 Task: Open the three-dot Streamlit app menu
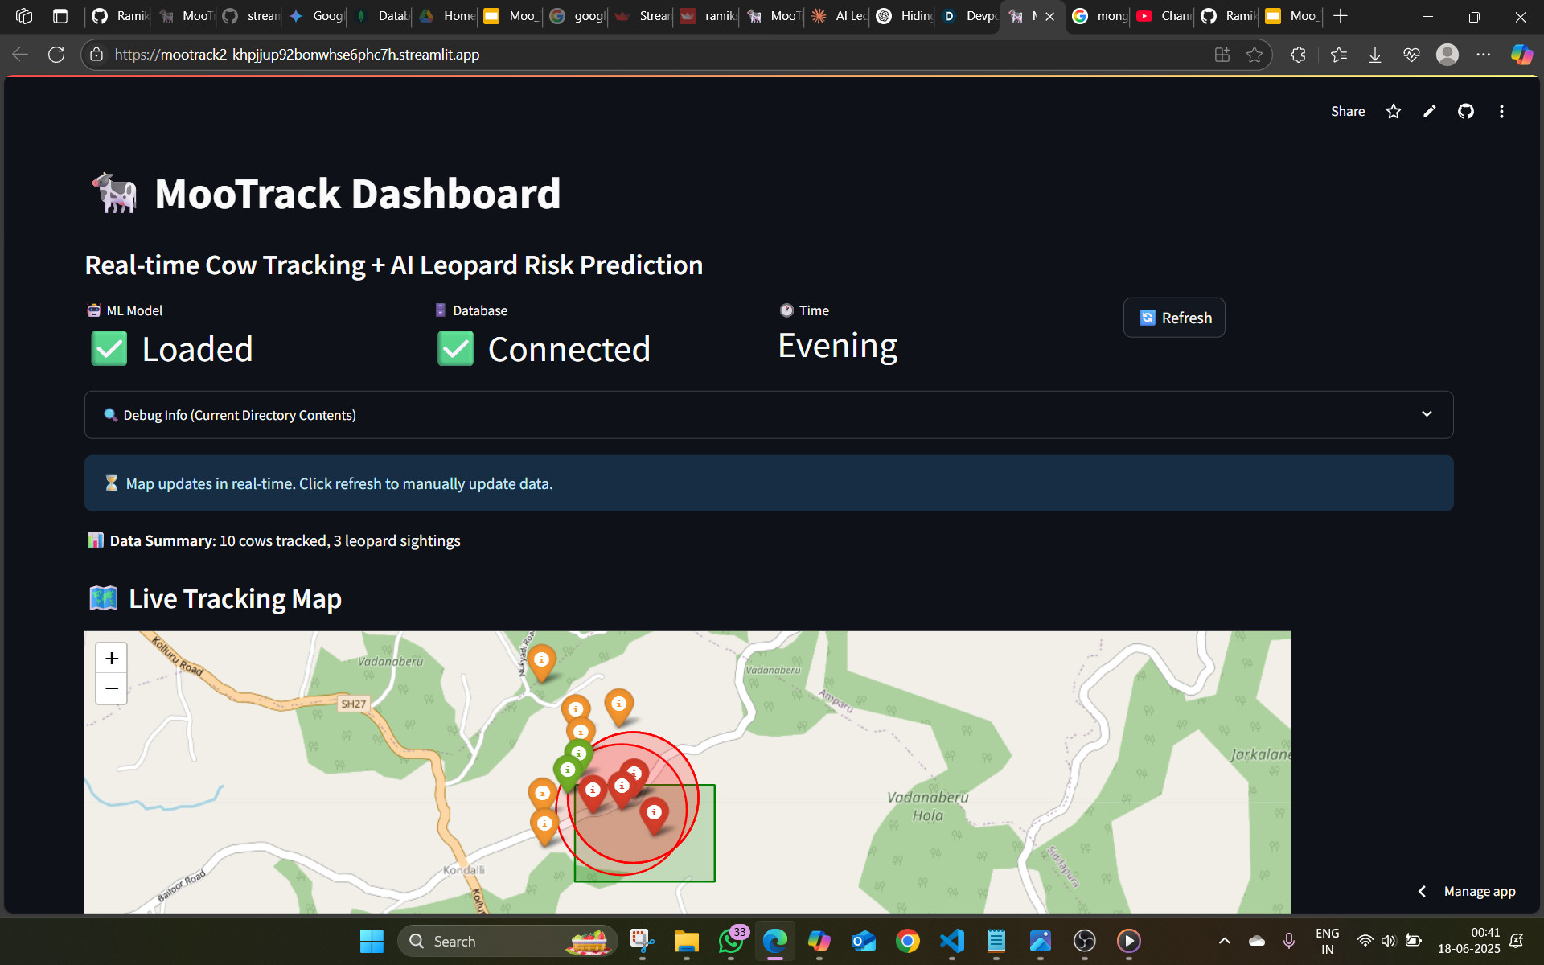(x=1501, y=112)
